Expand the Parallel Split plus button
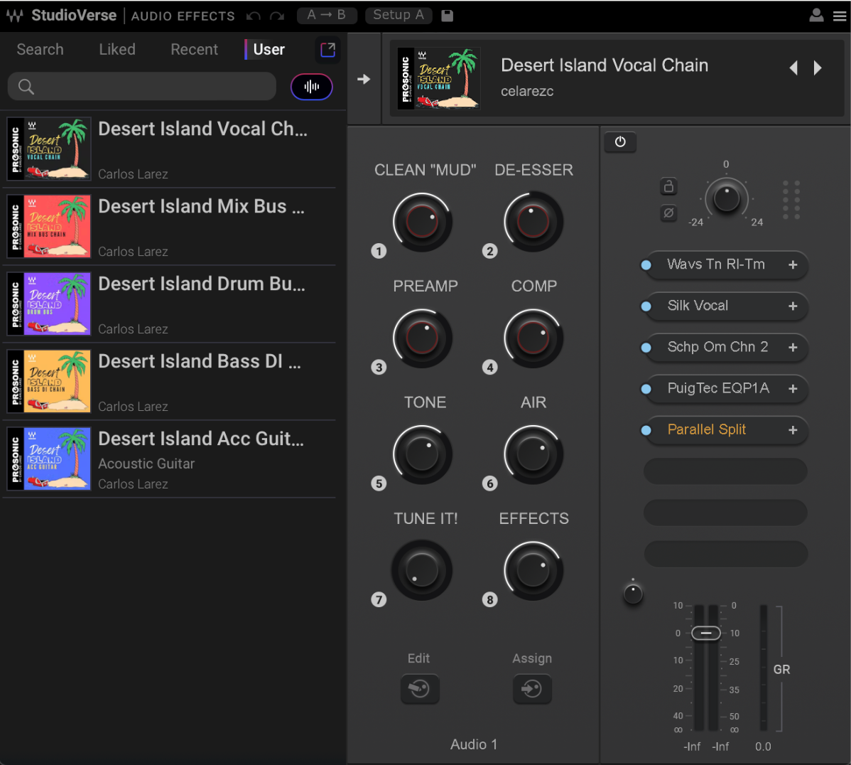Viewport: 851px width, 765px height. [793, 430]
